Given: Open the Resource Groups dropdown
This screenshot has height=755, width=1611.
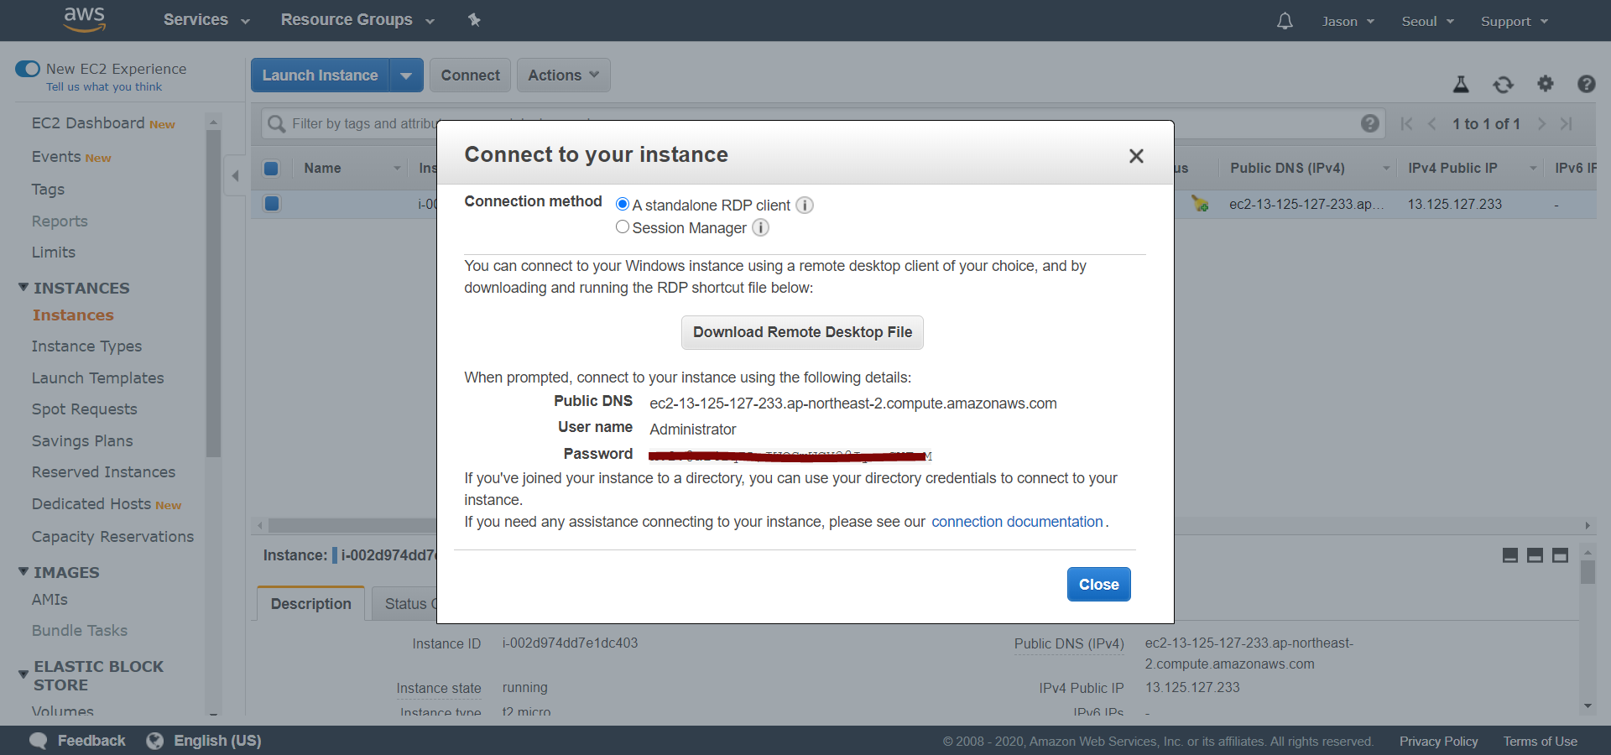Looking at the screenshot, I should tap(357, 20).
